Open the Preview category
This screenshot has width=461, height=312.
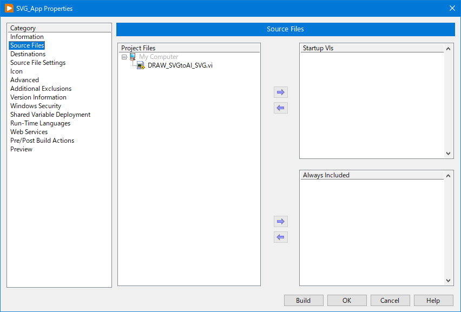tap(21, 149)
